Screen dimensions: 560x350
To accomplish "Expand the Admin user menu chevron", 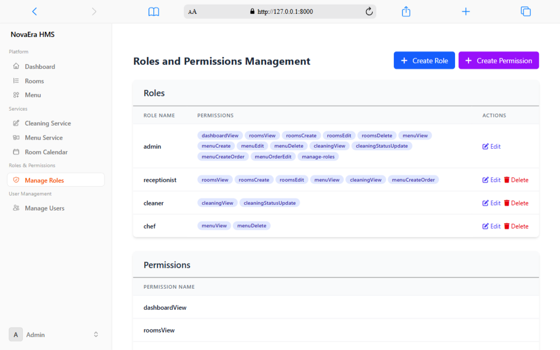I will (96, 335).
